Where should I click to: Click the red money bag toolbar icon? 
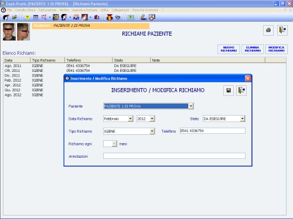[110, 18]
